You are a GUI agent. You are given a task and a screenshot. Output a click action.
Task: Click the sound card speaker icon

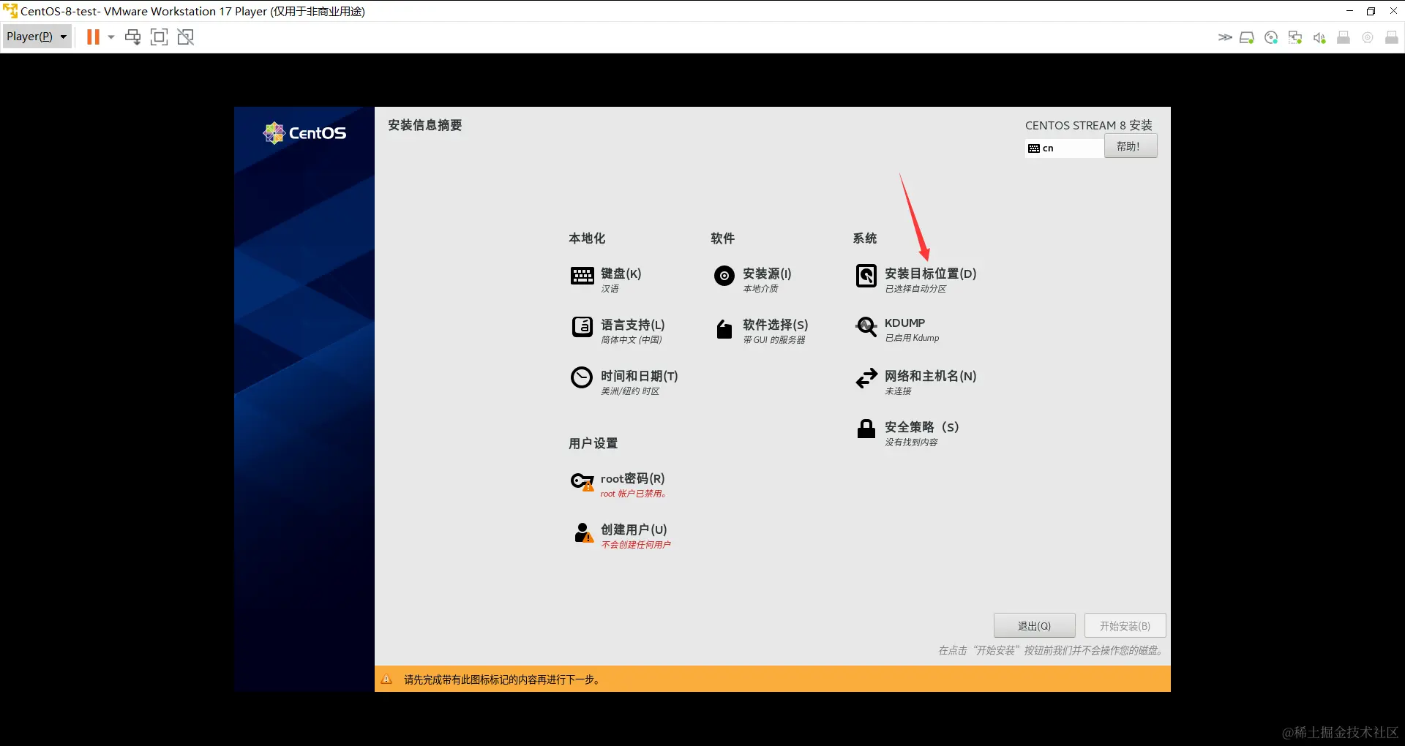[1319, 37]
